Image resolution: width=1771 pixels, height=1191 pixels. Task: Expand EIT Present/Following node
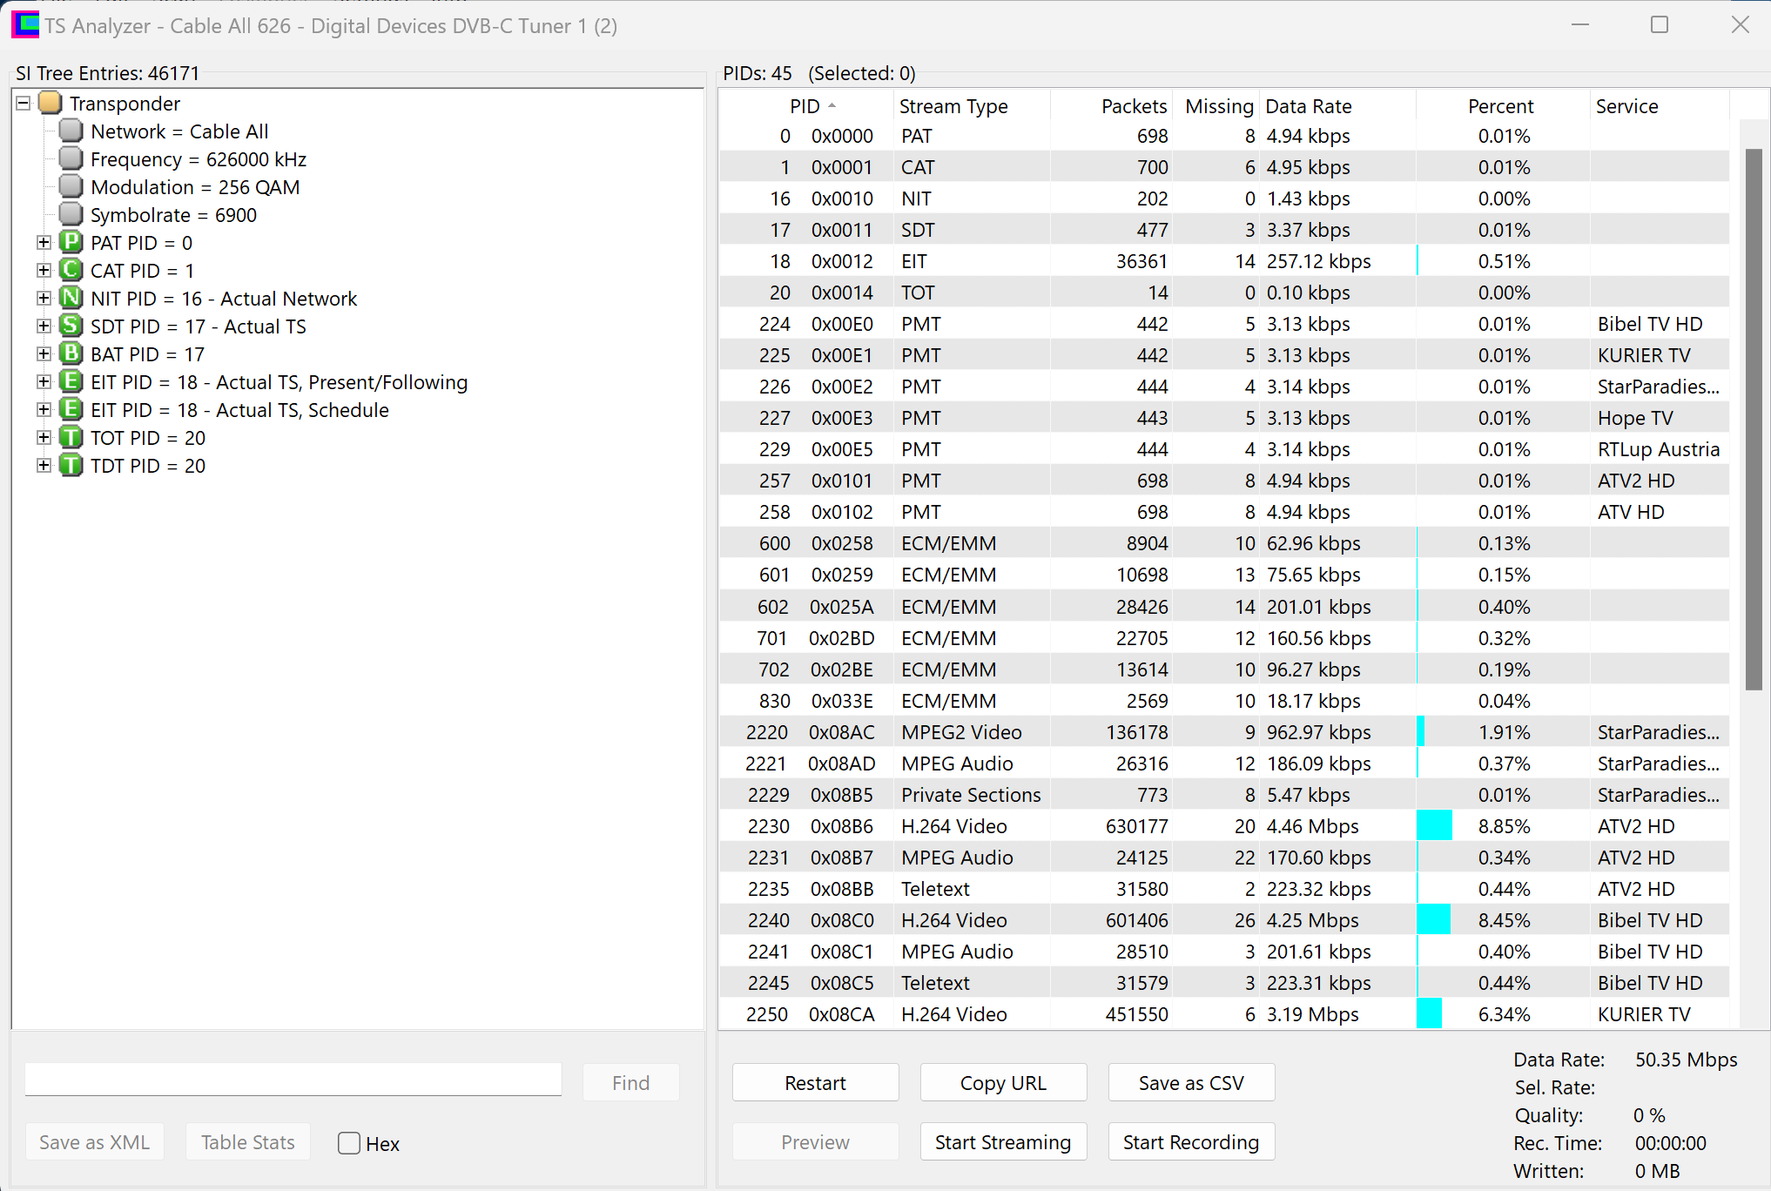(44, 381)
